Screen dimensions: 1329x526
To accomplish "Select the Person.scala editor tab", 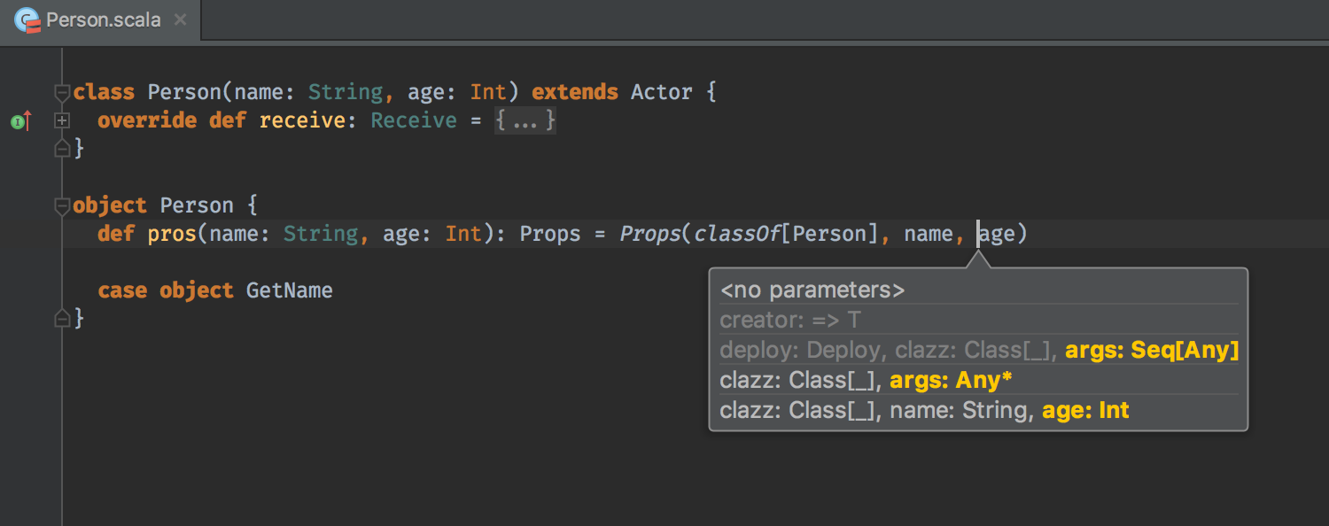I will (100, 19).
